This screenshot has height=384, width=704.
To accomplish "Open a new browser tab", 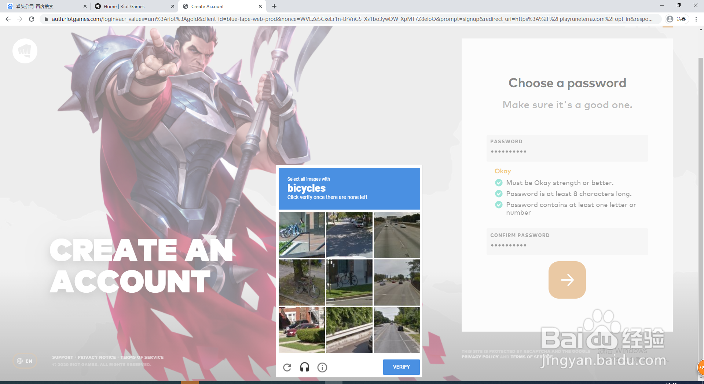I will pos(274,6).
